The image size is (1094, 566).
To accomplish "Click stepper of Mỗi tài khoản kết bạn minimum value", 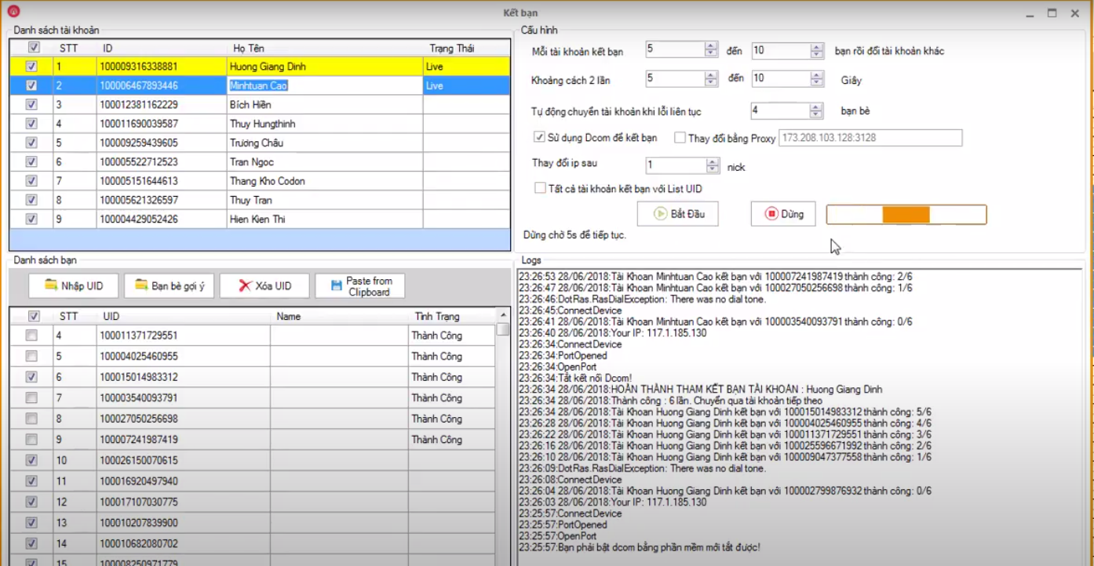I will pyautogui.click(x=711, y=50).
